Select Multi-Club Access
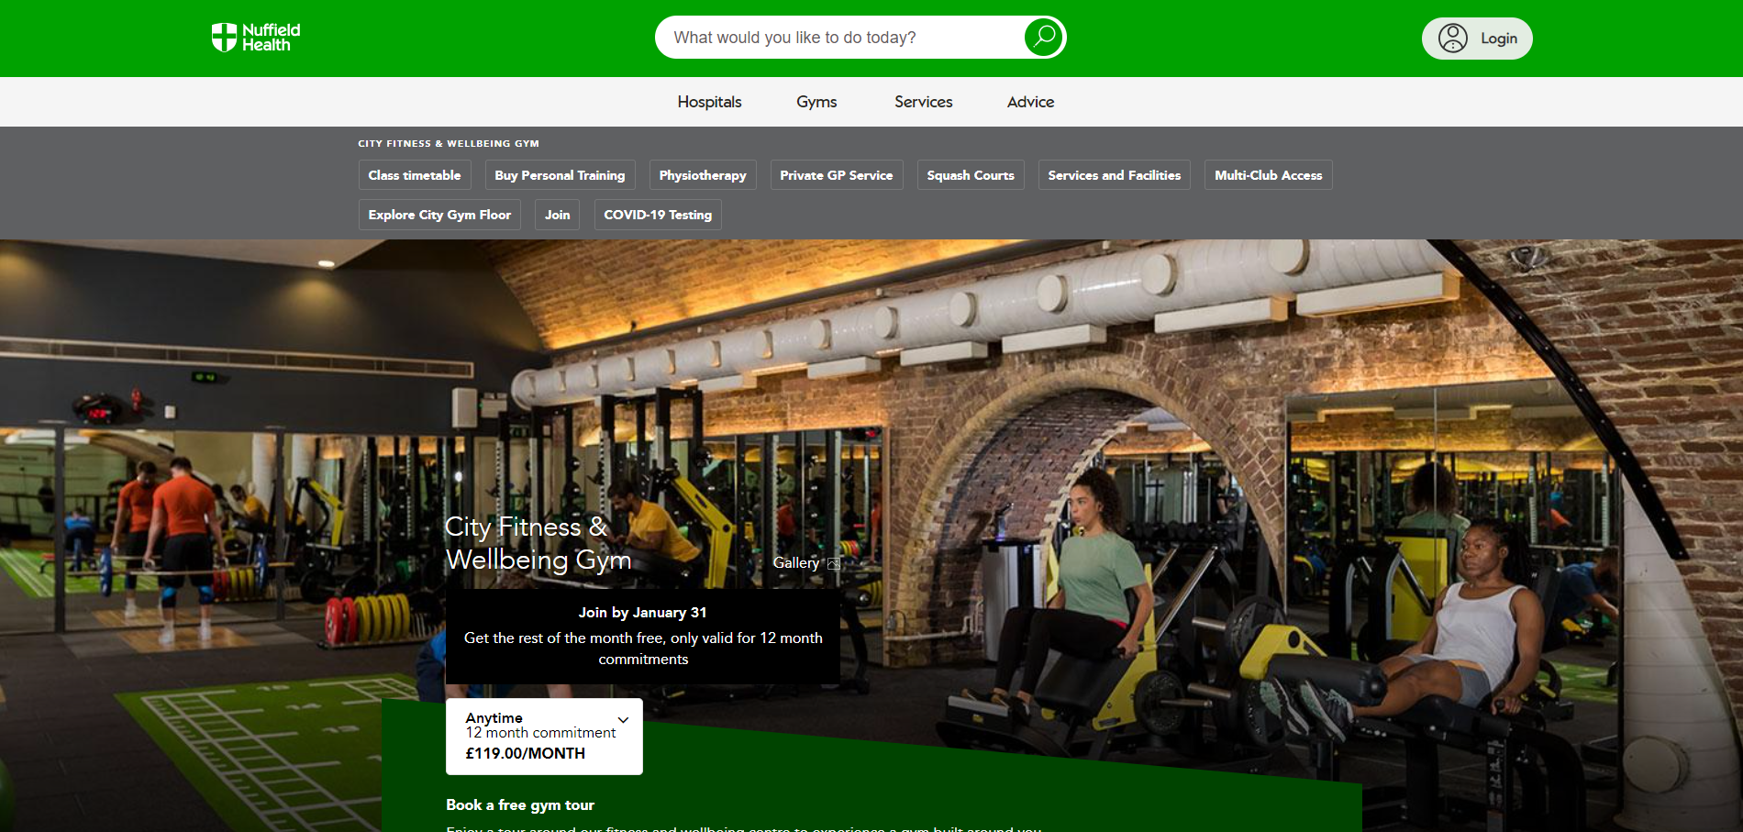This screenshot has height=832, width=1743. click(1268, 174)
